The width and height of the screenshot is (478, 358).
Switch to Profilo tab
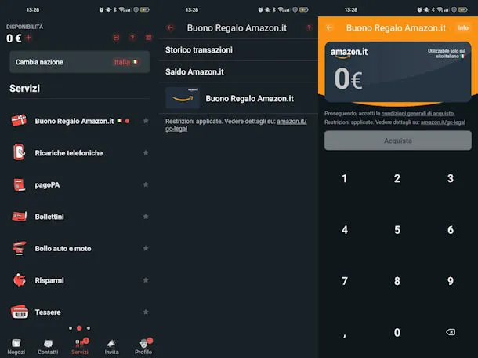[x=143, y=347]
